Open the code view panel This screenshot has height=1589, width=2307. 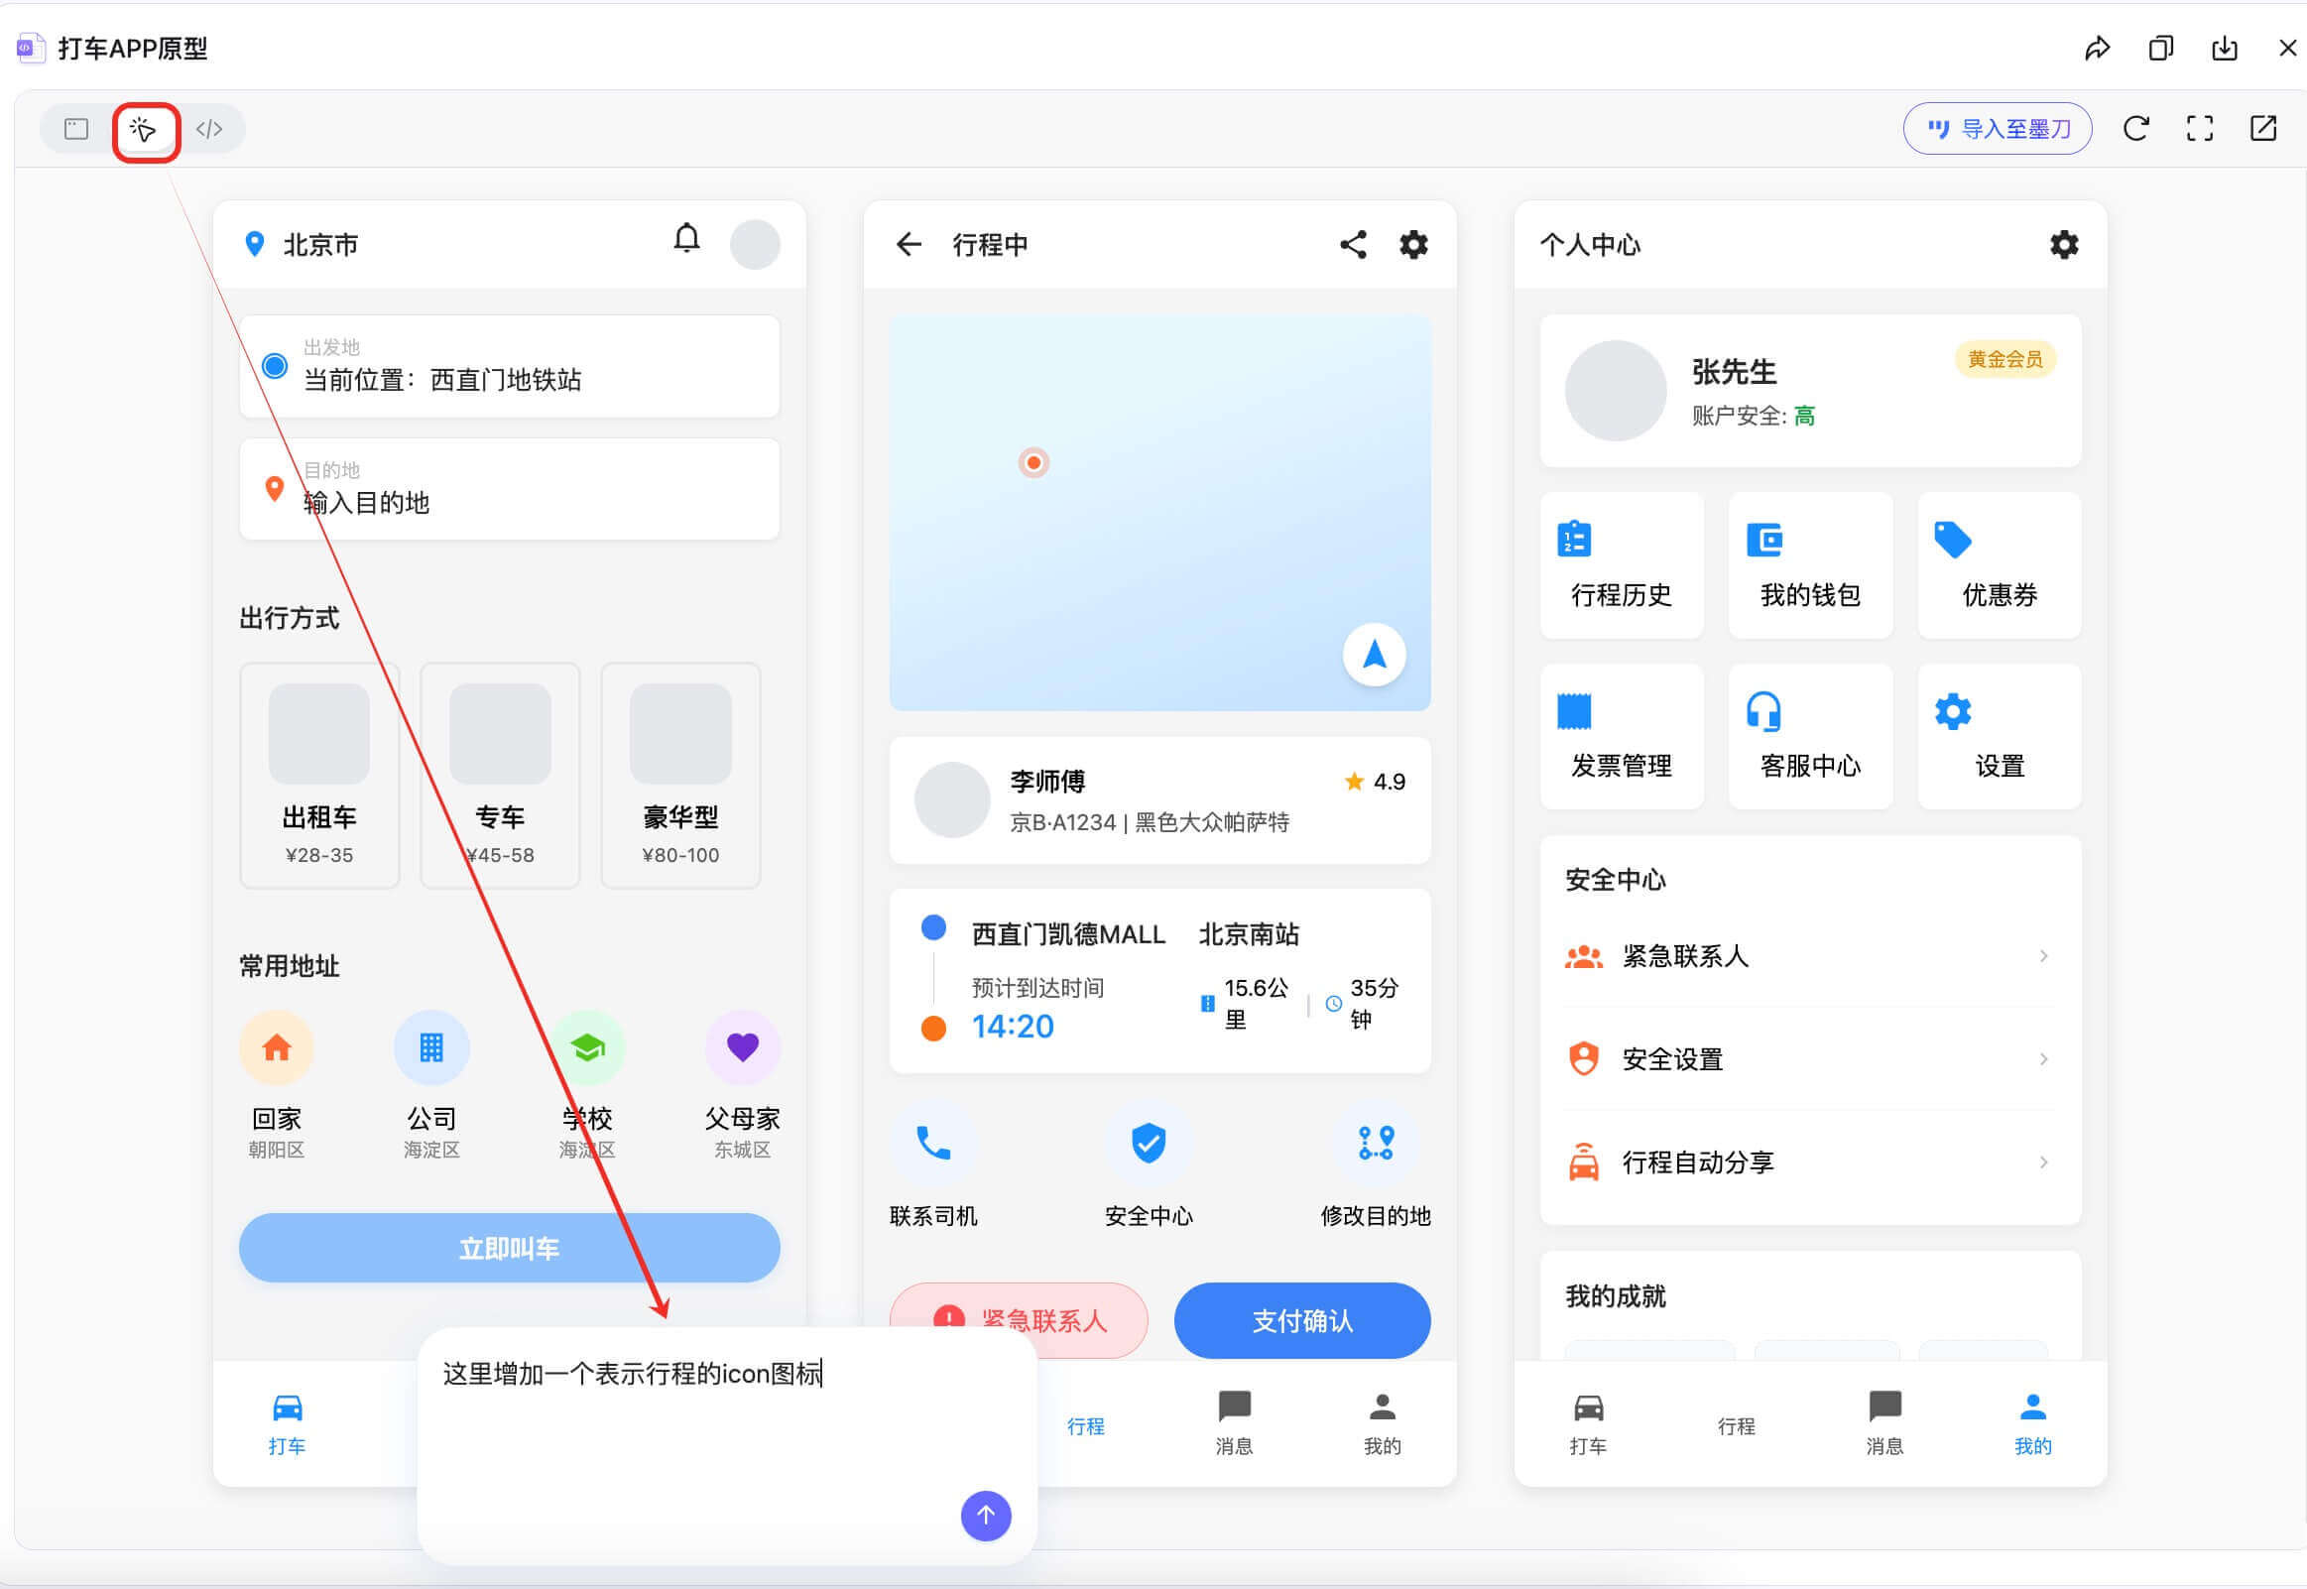pyautogui.click(x=211, y=128)
